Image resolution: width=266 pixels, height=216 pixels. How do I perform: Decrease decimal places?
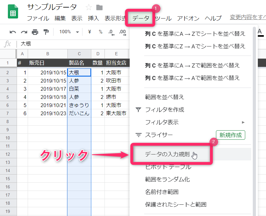point(111,32)
